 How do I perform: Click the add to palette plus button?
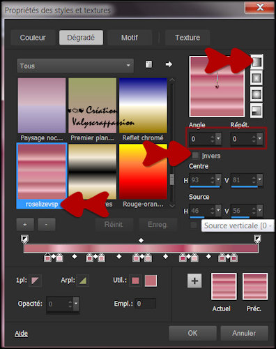point(194,281)
